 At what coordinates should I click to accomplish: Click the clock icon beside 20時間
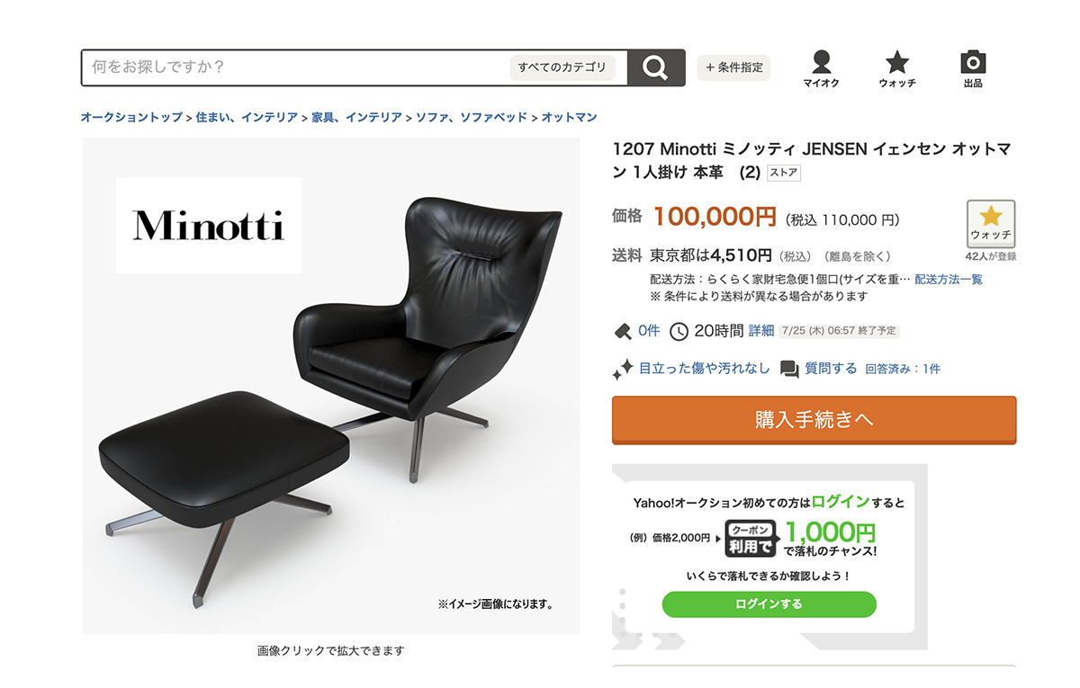[679, 331]
